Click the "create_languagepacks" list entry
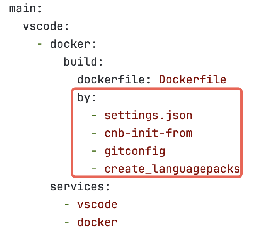This screenshot has height=231, width=265. click(x=172, y=169)
